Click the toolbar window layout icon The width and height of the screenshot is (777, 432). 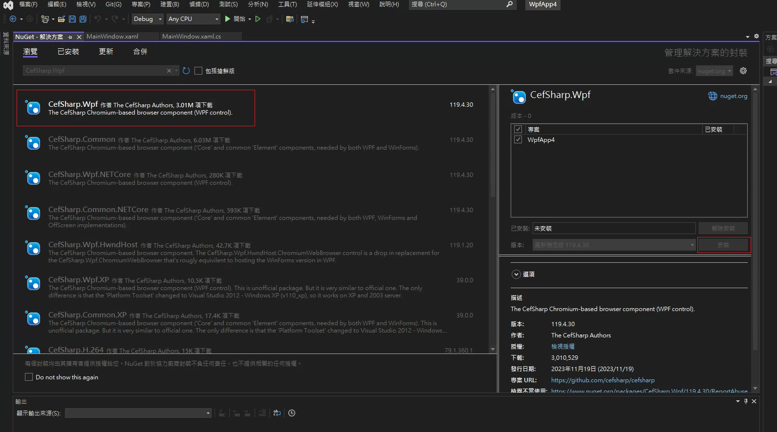pos(304,19)
